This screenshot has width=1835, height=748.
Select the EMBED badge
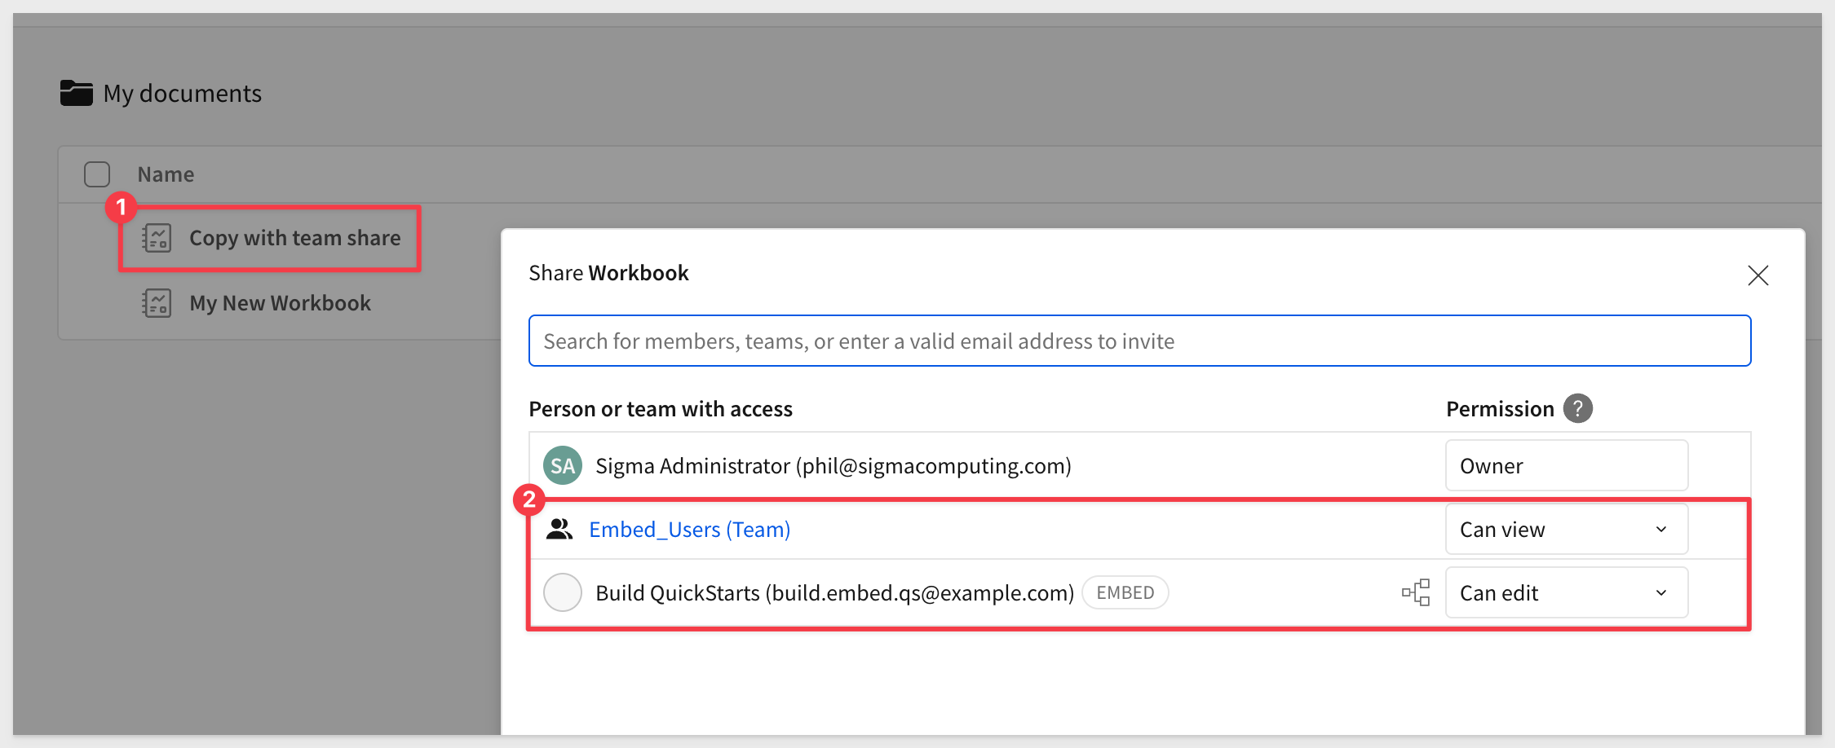pyautogui.click(x=1125, y=592)
